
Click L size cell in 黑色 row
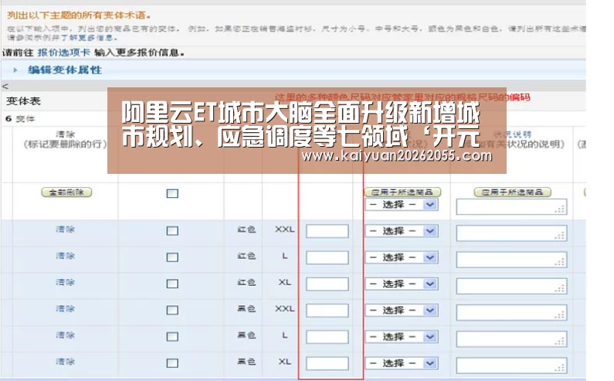coord(285,335)
